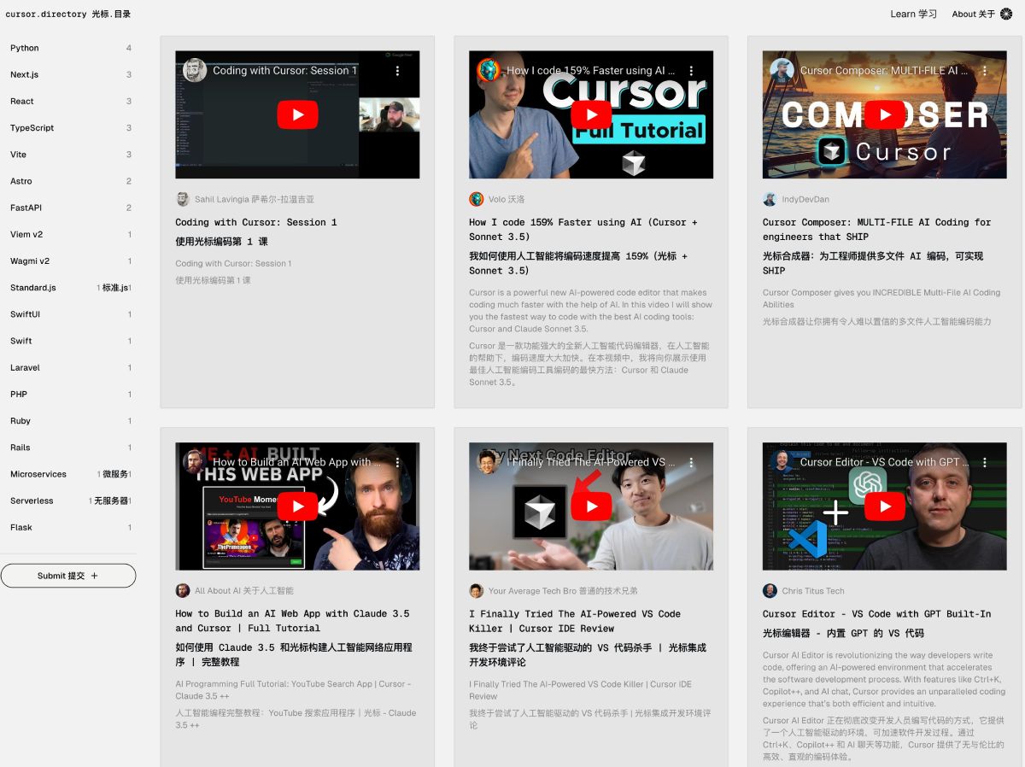Screen dimensions: 1025x767
Task: Open options menu on the AI Web App video
Action: [x=396, y=462]
